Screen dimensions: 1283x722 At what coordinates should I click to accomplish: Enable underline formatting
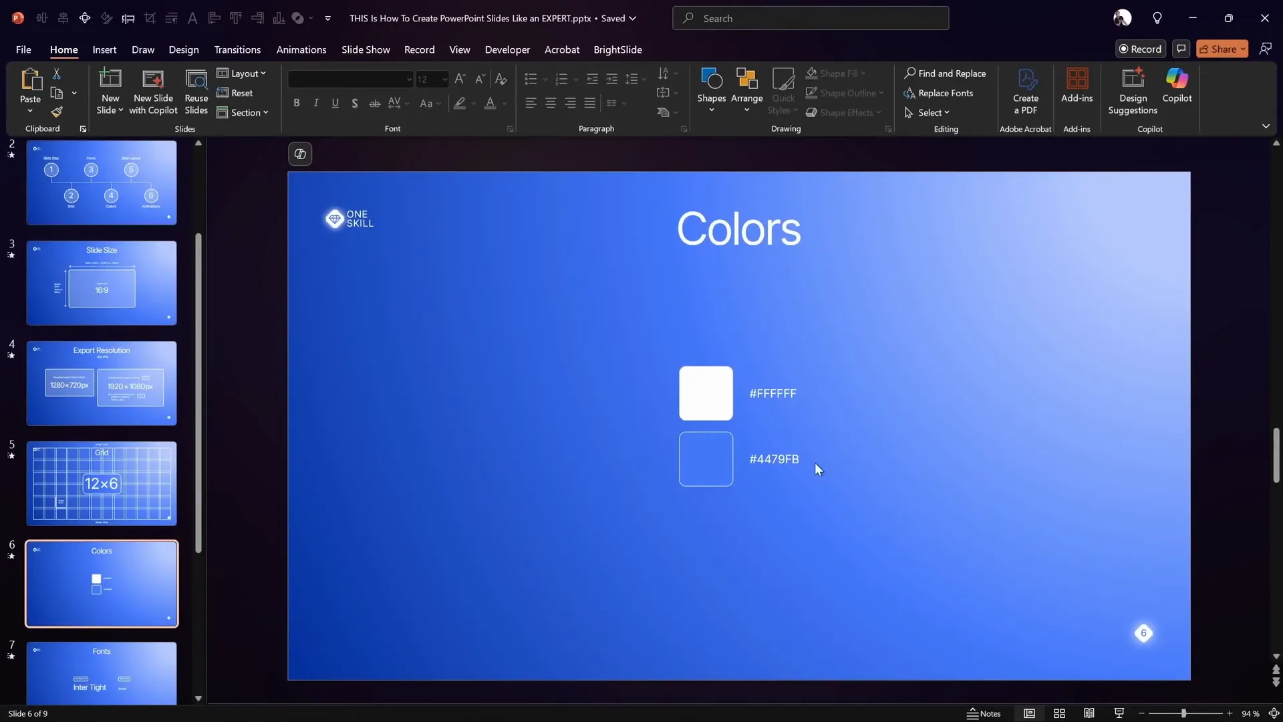[335, 103]
